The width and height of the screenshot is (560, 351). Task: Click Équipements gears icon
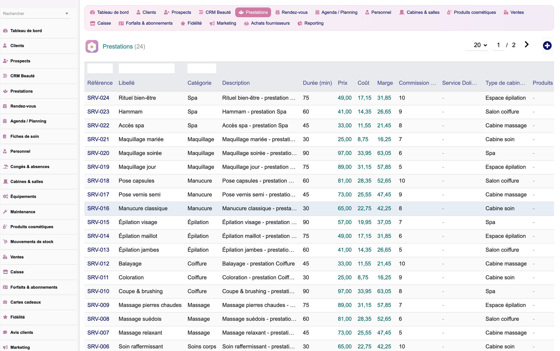click(5, 196)
